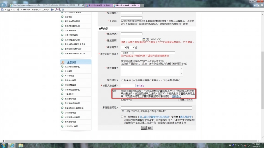264x148 pixels.
Task: Switch to the first browser tab 交通違規
Action: (99, 5)
